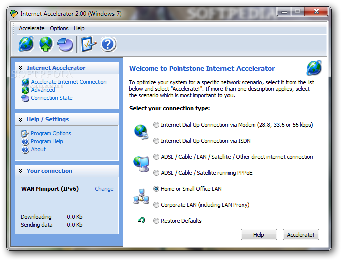Click the question icon next to Program Help
This screenshot has width=342, height=261.
click(25, 142)
